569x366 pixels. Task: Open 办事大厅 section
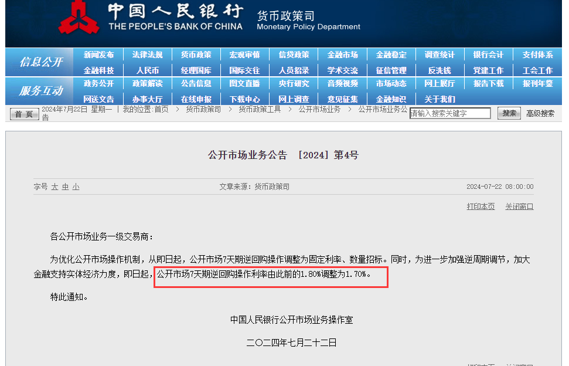[x=147, y=99]
